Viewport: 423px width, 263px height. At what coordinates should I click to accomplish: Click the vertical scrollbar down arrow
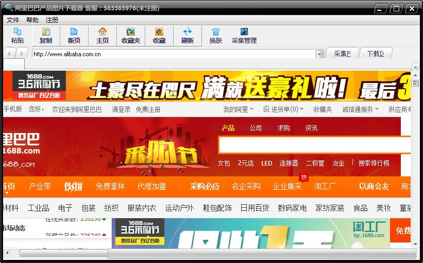tap(415, 244)
